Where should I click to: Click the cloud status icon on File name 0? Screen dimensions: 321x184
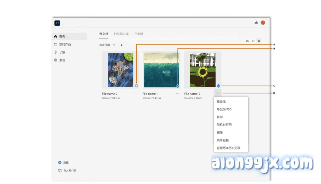pyautogui.click(x=136, y=86)
